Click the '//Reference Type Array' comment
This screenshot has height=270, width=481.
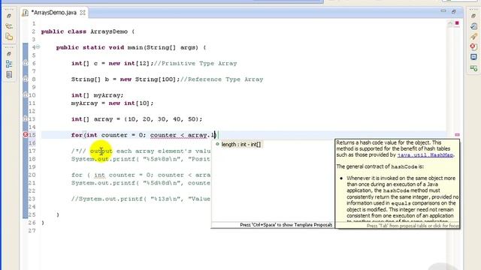(x=222, y=79)
